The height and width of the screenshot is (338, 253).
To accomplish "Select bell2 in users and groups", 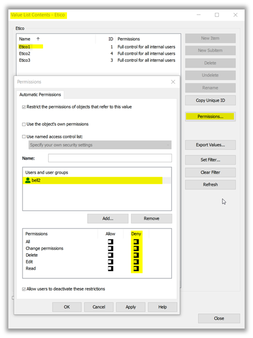I will (97, 180).
